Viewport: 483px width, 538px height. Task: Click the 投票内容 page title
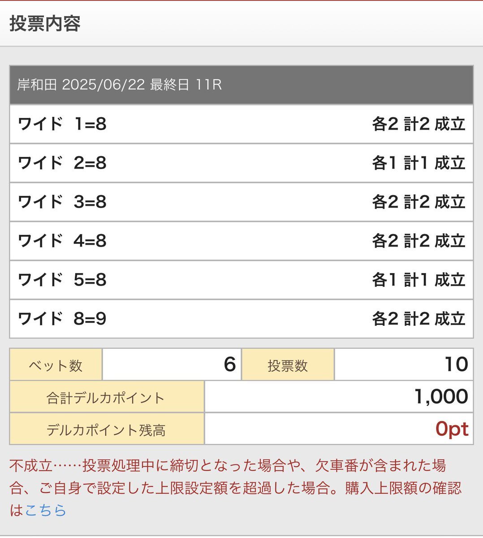coord(45,23)
